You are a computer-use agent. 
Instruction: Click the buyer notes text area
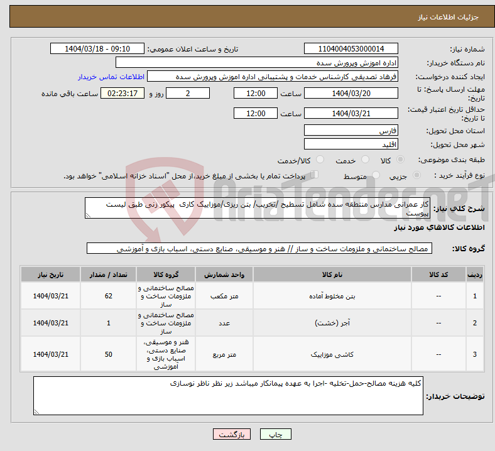(x=228, y=396)
